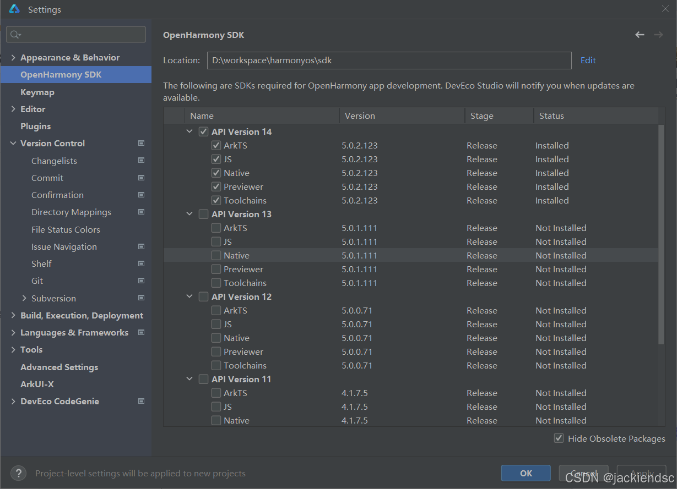Expand Build, Execution, Deployment group
Screen dimensions: 677x489
tap(13, 315)
